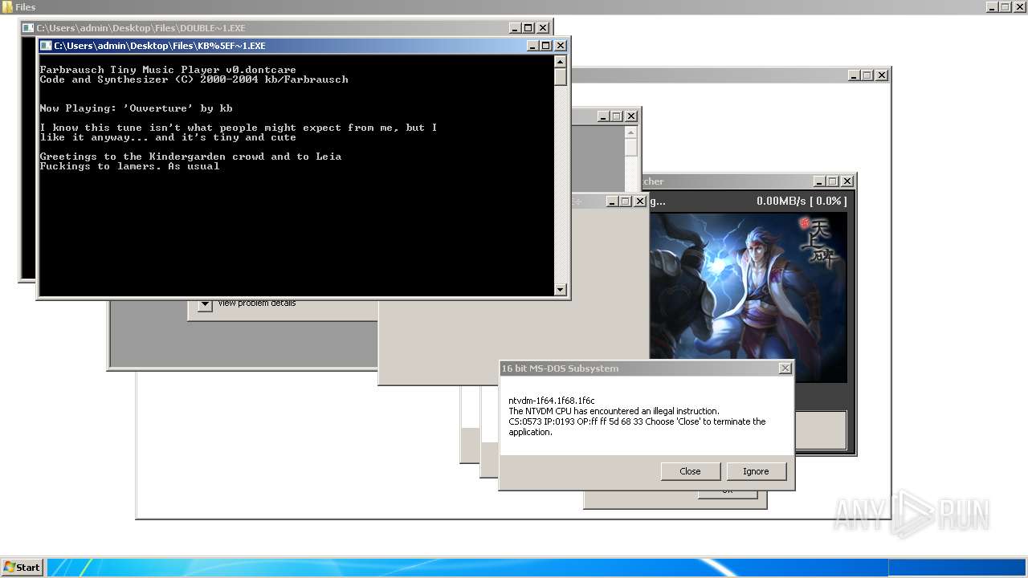The height and width of the screenshot is (578, 1028).
Task: Minimize the launcher download window
Action: 819,181
